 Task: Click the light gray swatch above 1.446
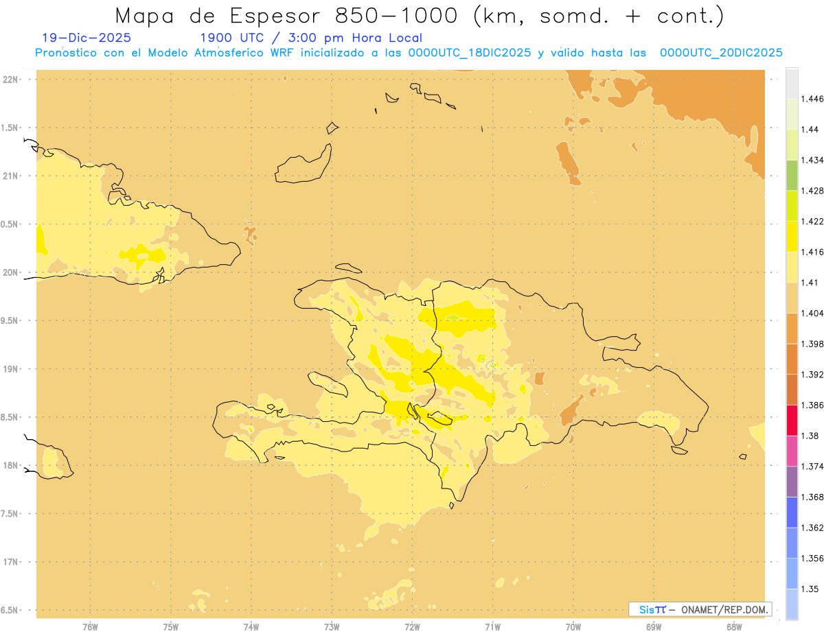coord(792,83)
